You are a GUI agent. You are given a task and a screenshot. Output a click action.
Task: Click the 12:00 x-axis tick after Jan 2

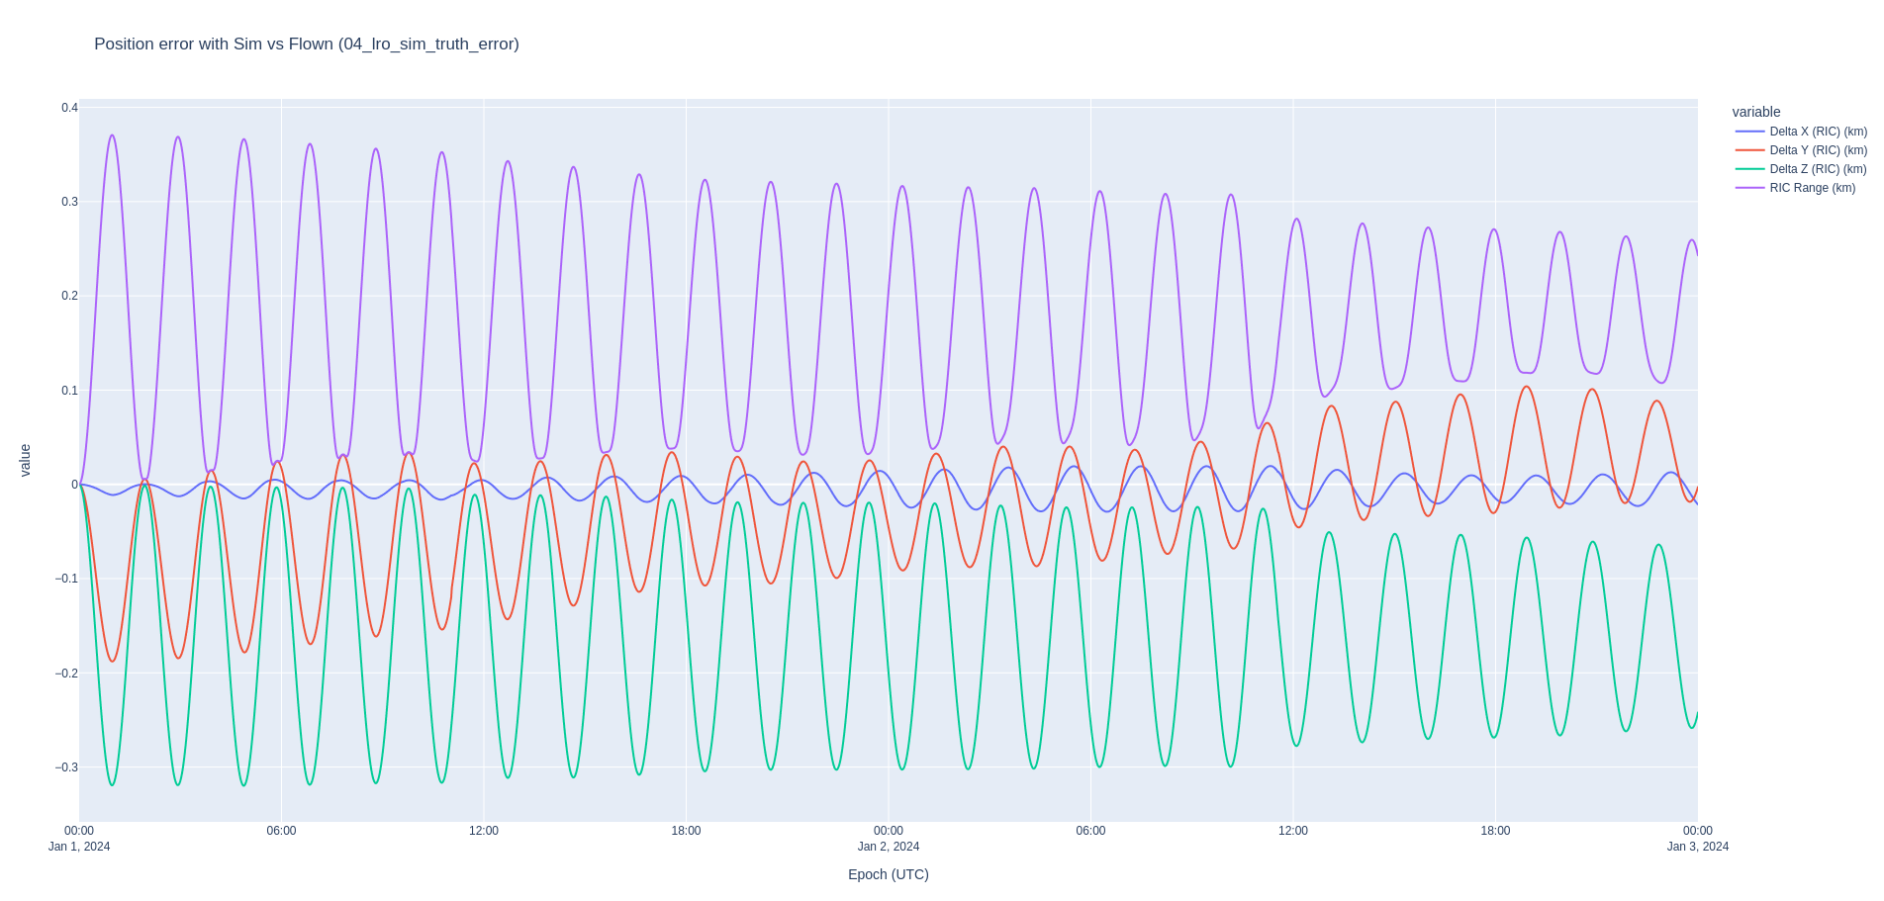[x=1293, y=831]
